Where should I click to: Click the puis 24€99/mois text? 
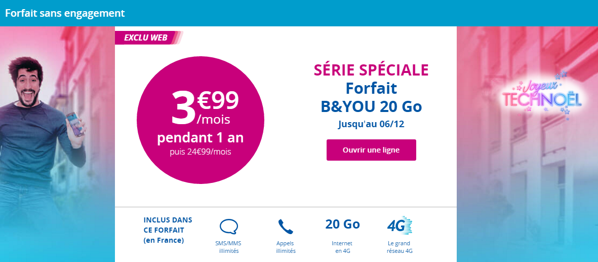coord(200,152)
